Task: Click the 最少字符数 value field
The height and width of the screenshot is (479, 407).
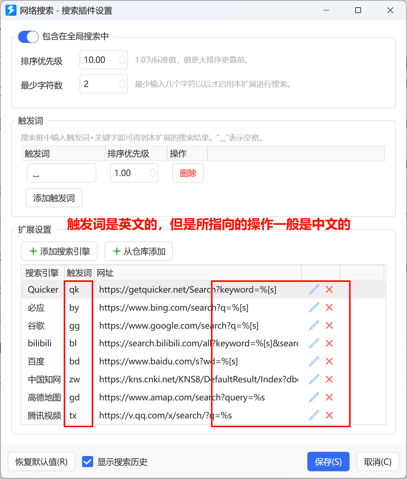Action: click(x=104, y=84)
